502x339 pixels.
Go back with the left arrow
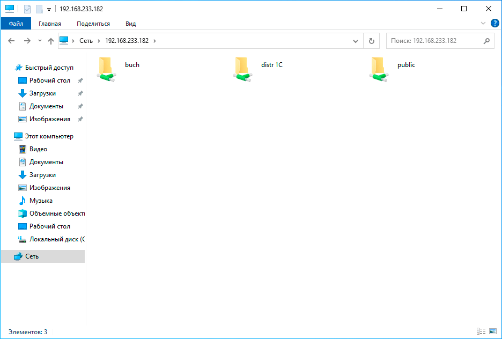click(11, 41)
